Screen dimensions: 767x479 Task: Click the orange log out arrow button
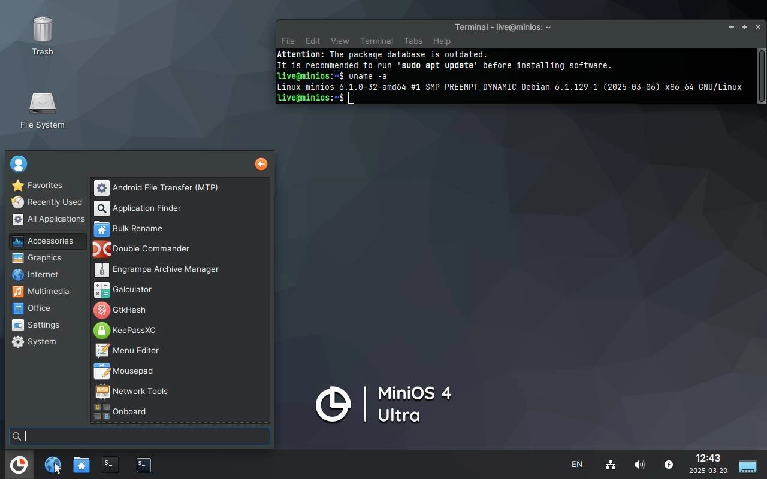(x=261, y=164)
